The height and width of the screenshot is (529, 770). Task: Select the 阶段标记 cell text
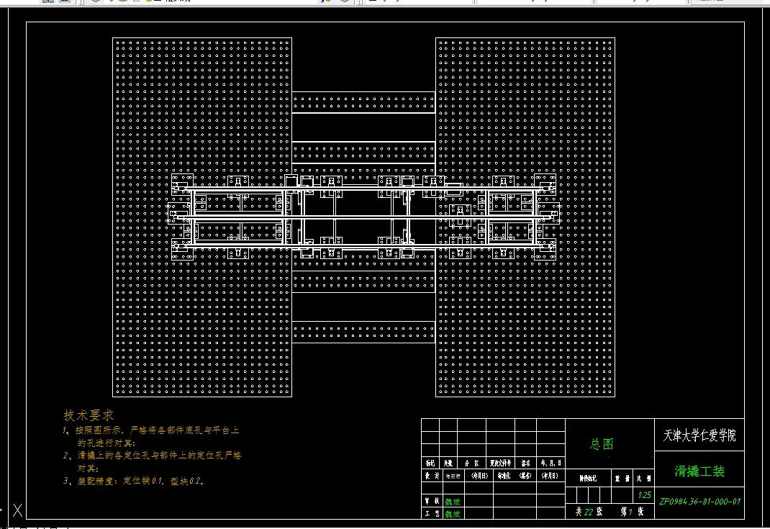click(588, 479)
